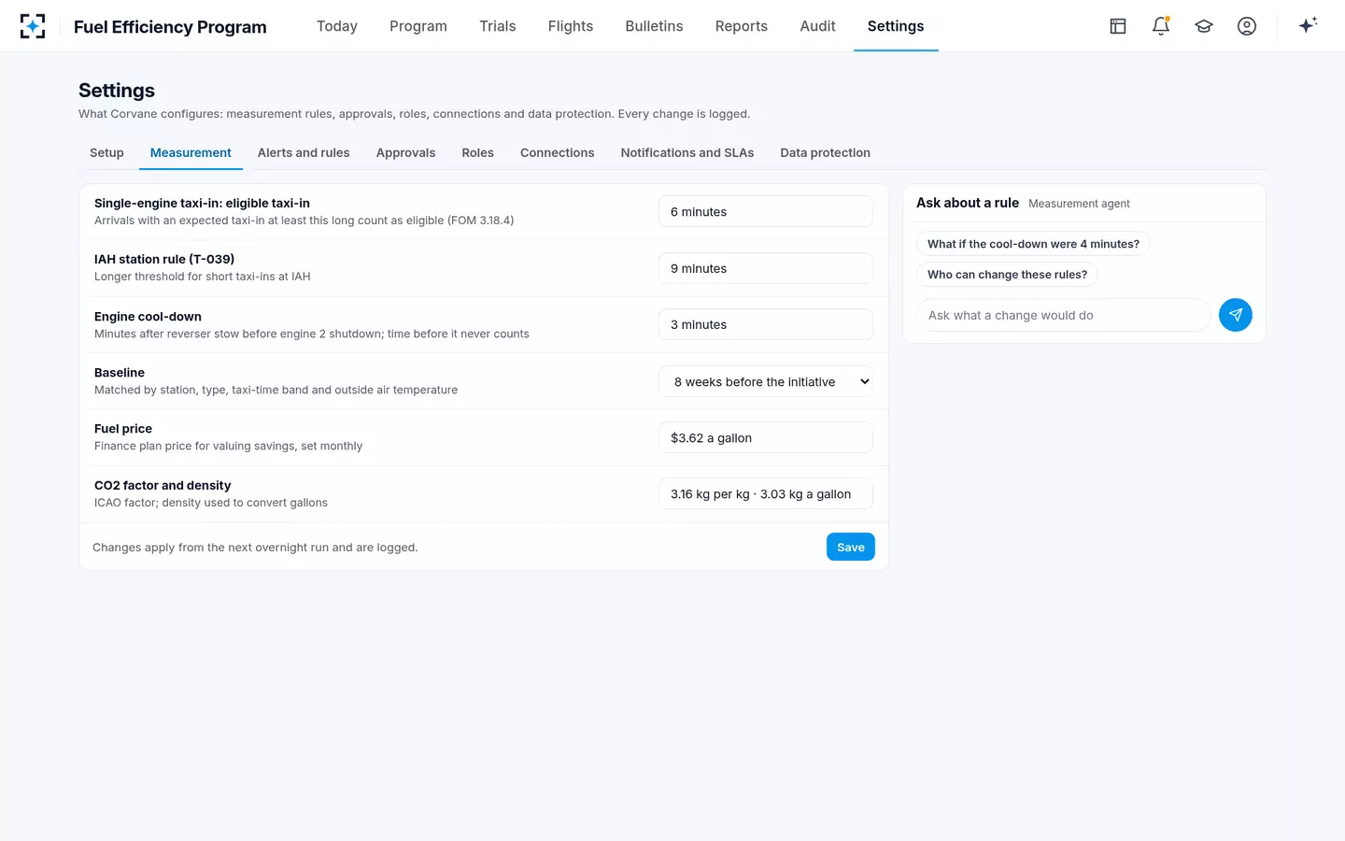This screenshot has width=1345, height=841.
Task: Edit the IAH station rule '9 minutes' field
Action: coord(766,268)
